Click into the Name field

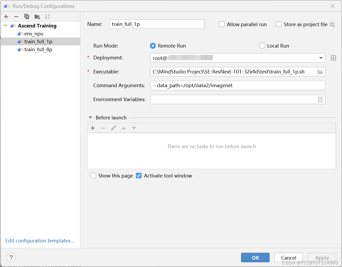157,24
